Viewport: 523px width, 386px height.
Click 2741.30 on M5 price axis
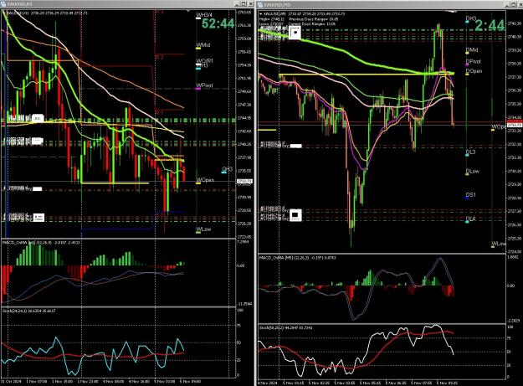click(x=514, y=23)
